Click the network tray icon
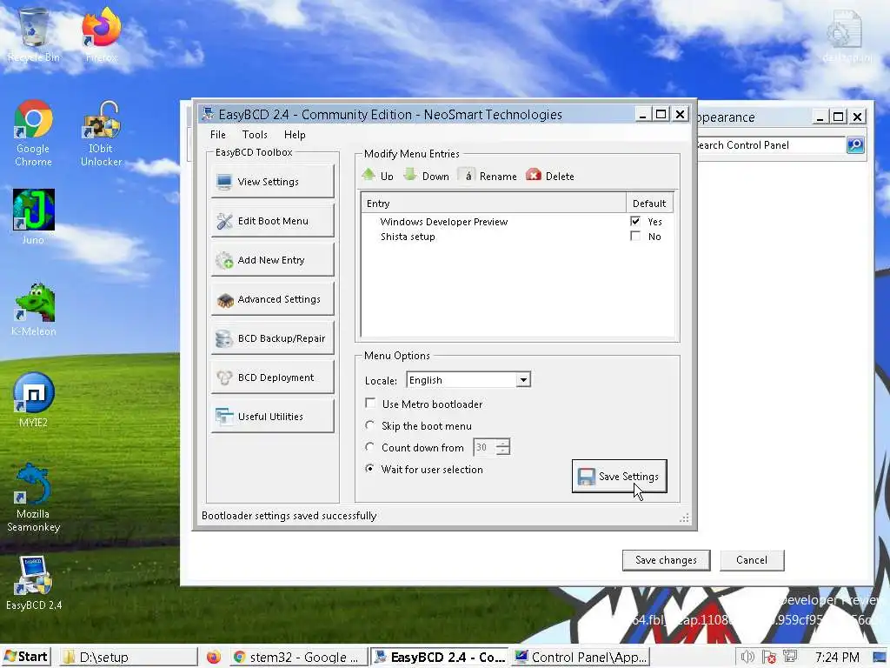The image size is (890, 668). [x=790, y=658]
